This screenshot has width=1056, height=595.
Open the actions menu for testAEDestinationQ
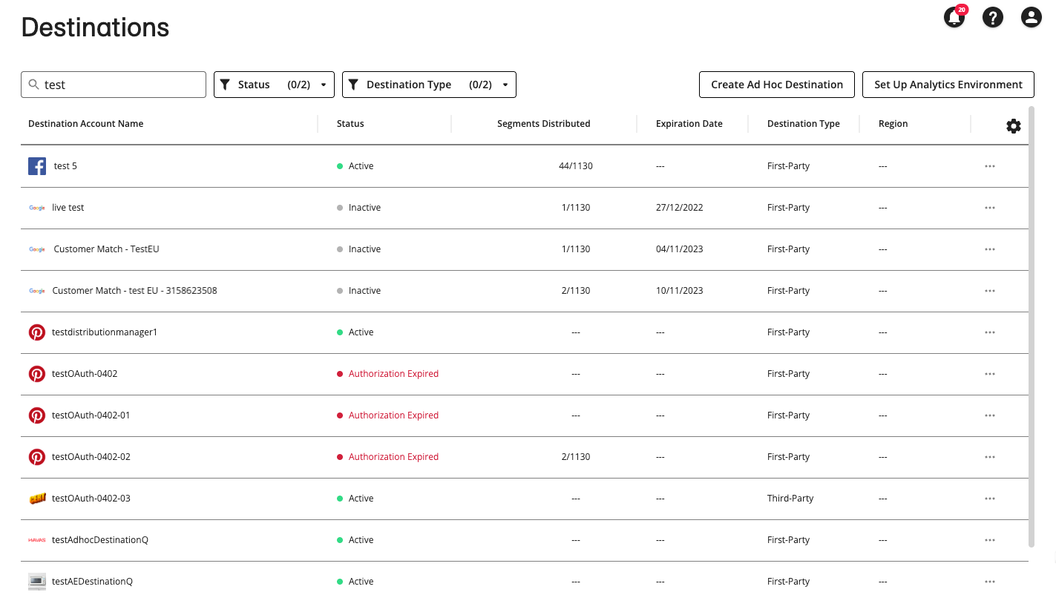click(990, 582)
